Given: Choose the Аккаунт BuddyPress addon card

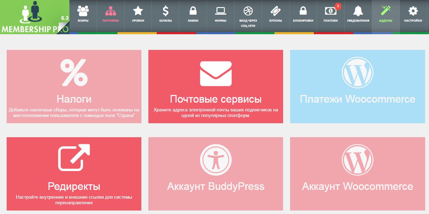Looking at the screenshot, I should [x=216, y=174].
